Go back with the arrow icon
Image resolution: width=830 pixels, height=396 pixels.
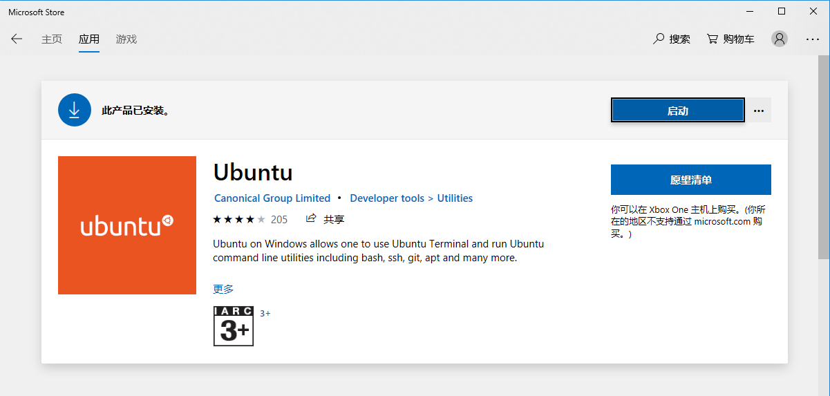[x=17, y=39]
